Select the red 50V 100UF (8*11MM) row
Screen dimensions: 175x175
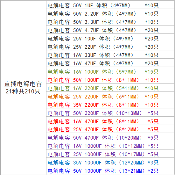[111, 79]
